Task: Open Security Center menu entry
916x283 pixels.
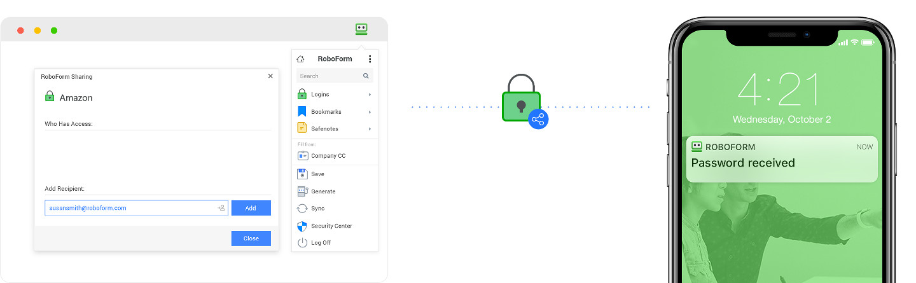Action: click(x=335, y=226)
